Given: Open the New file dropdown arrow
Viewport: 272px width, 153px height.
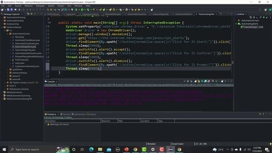Looking at the screenshot, I should (x=5, y=10).
